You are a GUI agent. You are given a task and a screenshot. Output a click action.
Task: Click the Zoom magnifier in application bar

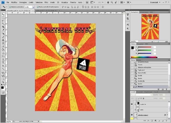(112, 2)
